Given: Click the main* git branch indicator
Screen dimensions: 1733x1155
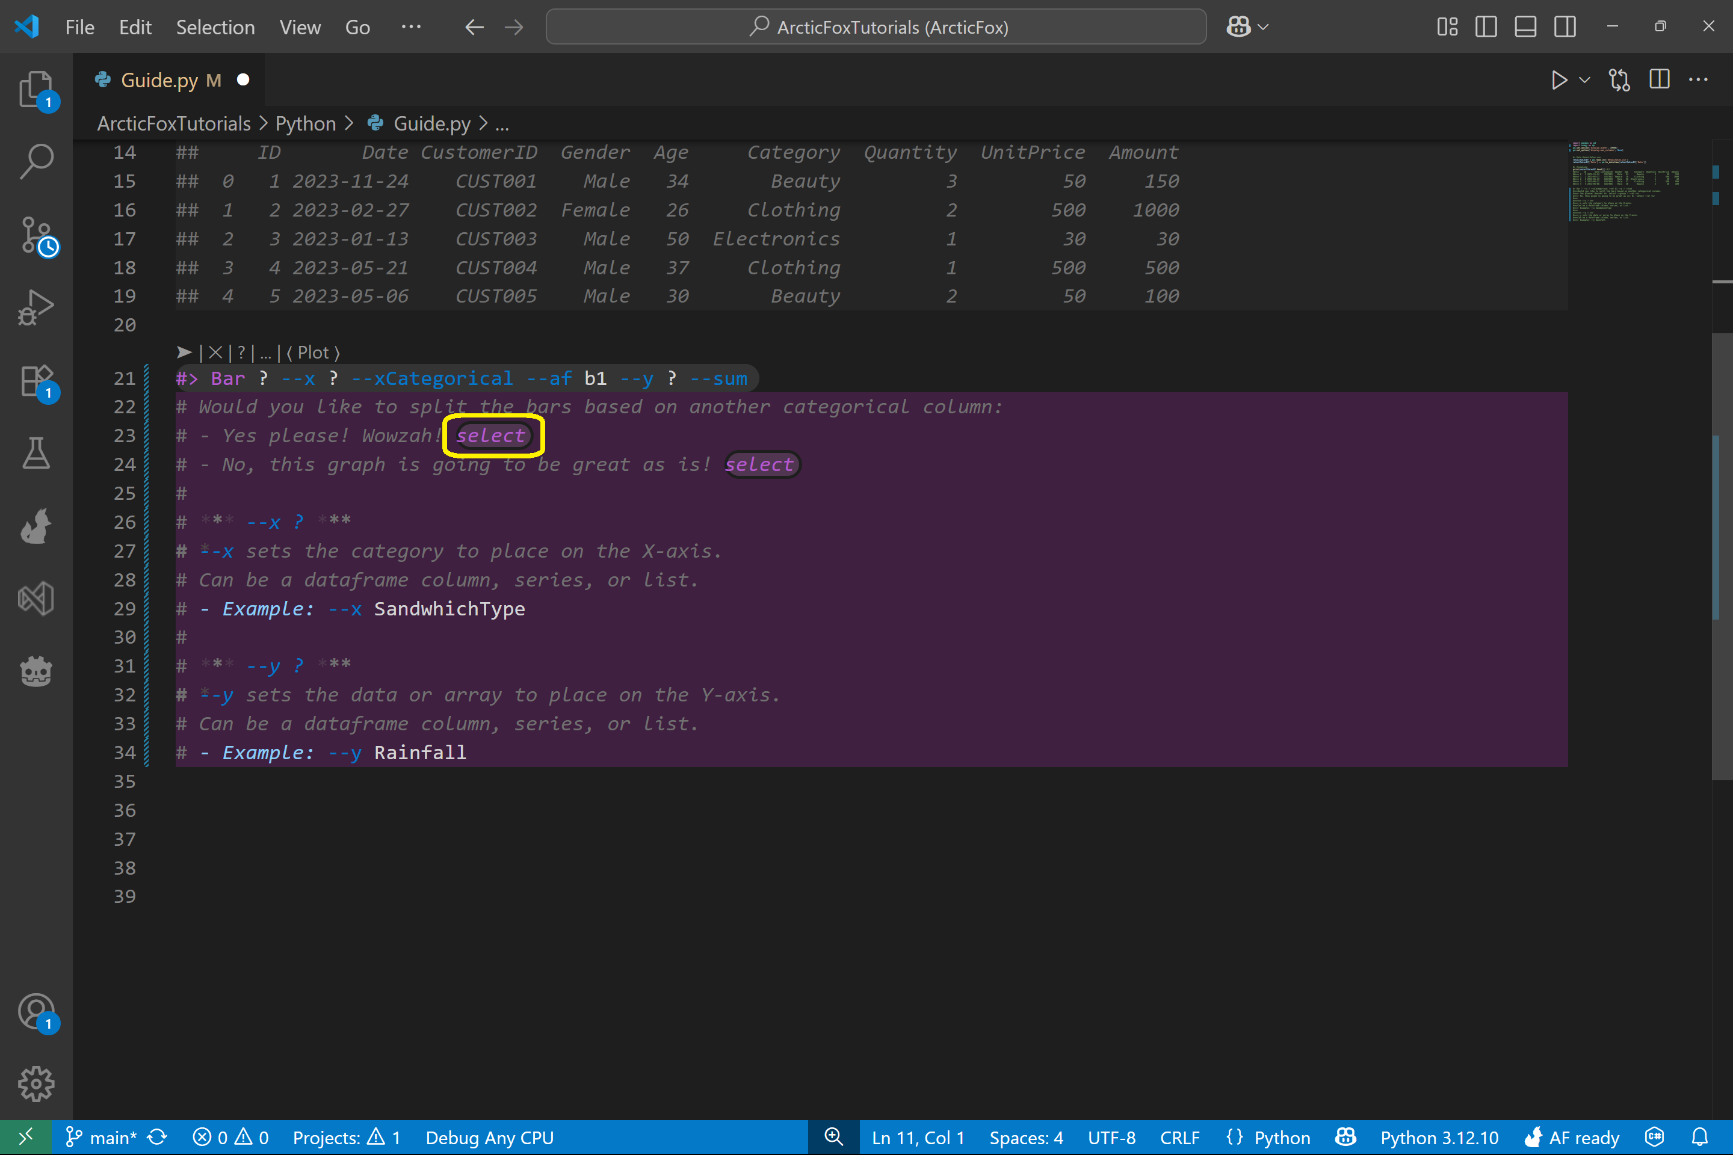Looking at the screenshot, I should pyautogui.click(x=102, y=1138).
